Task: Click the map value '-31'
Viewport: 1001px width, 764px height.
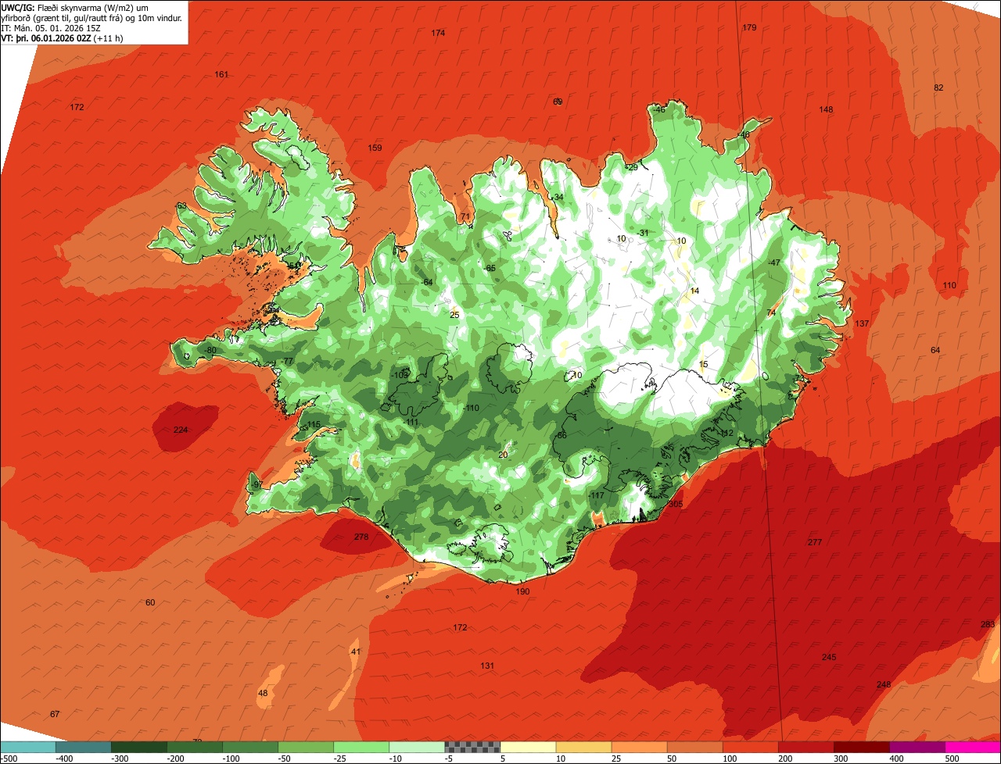Action: pos(643,233)
